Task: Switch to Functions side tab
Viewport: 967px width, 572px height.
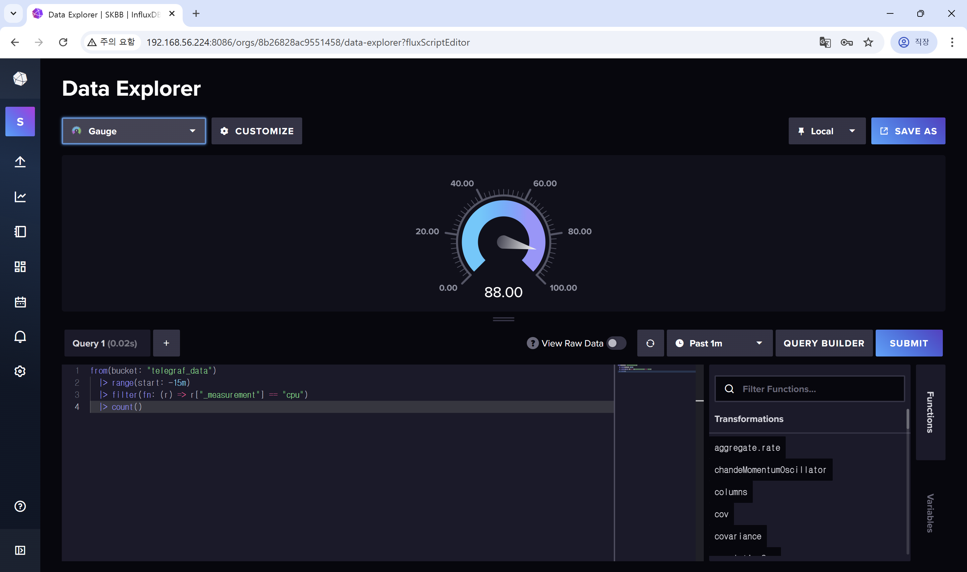Action: click(x=930, y=412)
